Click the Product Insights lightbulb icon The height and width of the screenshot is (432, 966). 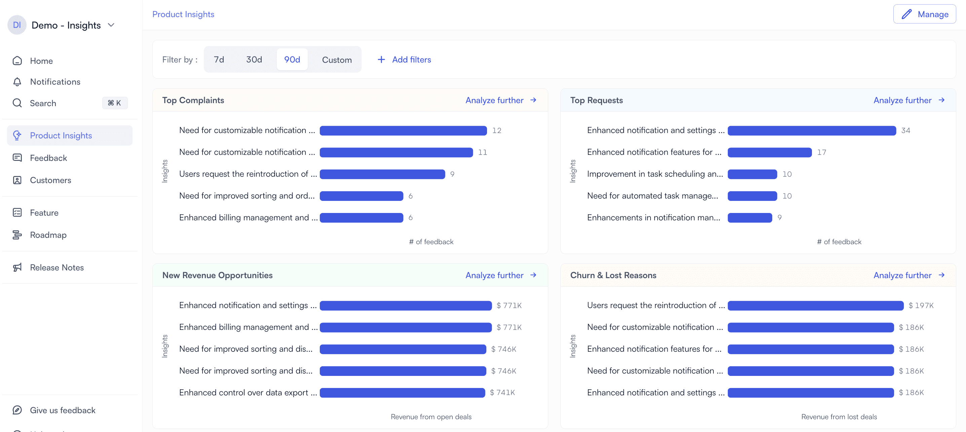click(17, 135)
